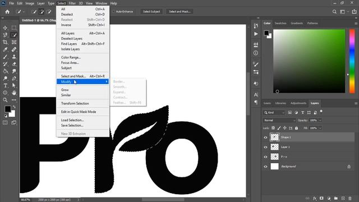Image resolution: width=359 pixels, height=202 pixels.
Task: Select the Hand tool
Action: point(14,93)
